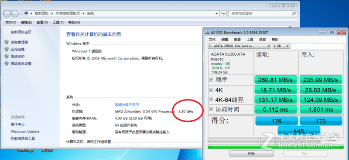Click the shield icon beside 高级系统设置
The width and height of the screenshot is (349, 160).
tap(7, 63)
